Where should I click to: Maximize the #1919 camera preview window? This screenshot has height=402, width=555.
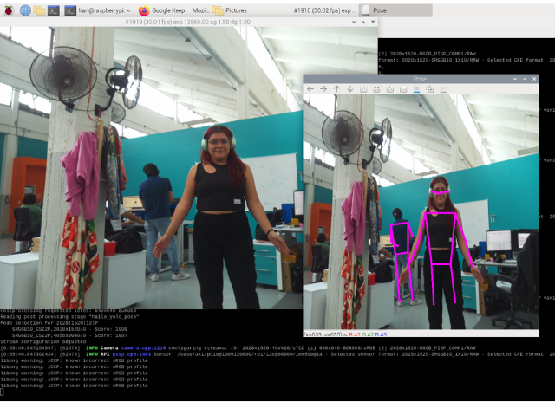[x=363, y=22]
